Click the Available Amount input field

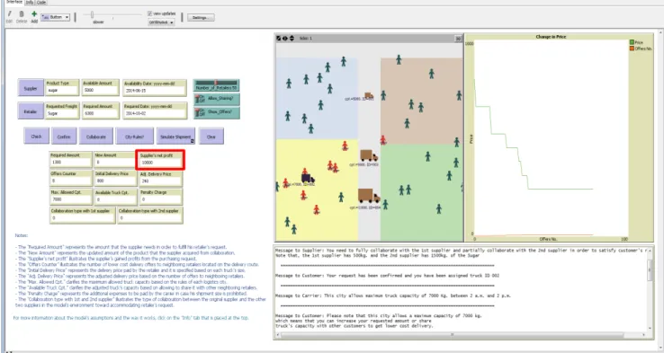pyautogui.click(x=101, y=87)
